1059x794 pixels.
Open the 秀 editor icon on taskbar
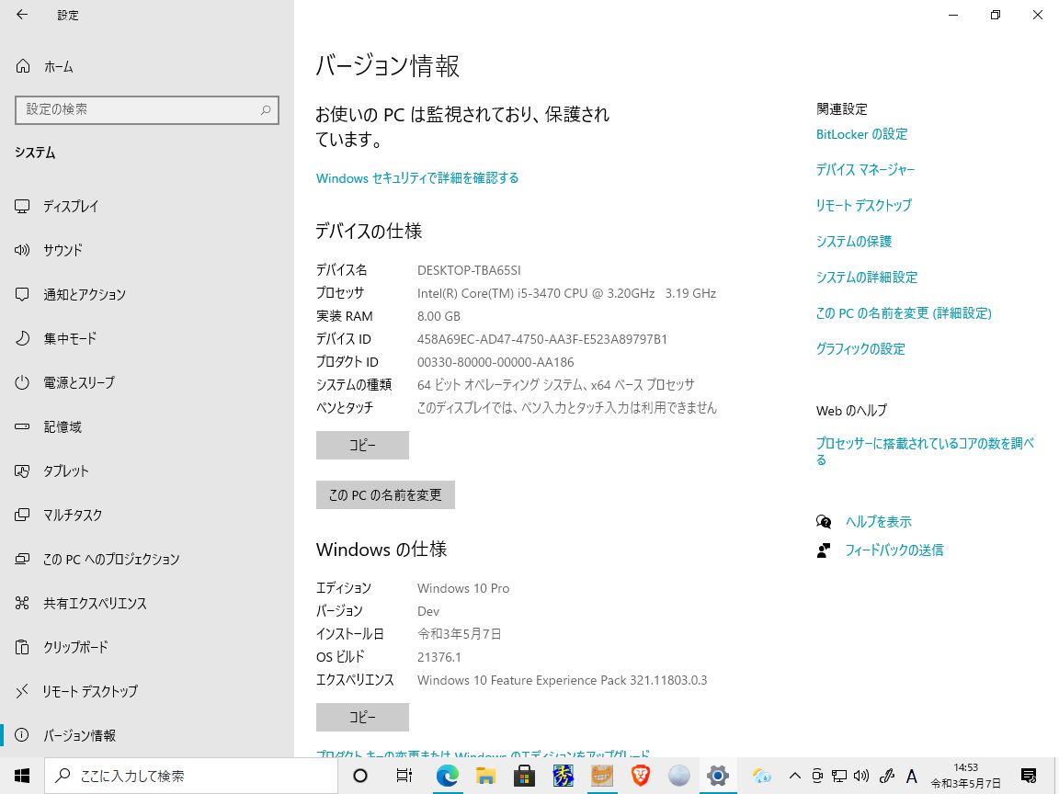pyautogui.click(x=564, y=776)
